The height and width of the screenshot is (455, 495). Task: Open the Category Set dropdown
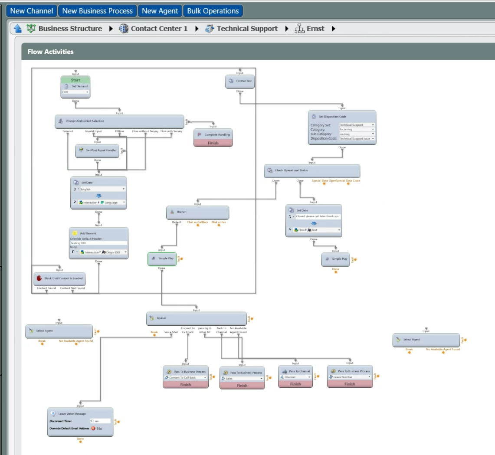click(x=357, y=125)
